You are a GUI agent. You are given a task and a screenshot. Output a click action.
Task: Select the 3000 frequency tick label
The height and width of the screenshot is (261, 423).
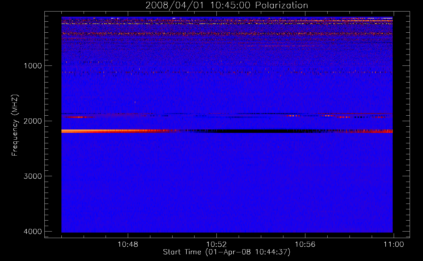pyautogui.click(x=33, y=176)
